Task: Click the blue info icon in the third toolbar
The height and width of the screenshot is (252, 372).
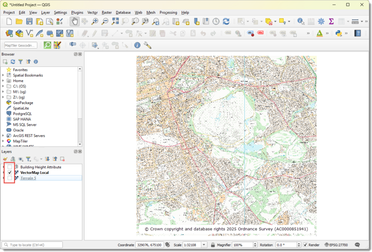Action: click(x=137, y=45)
